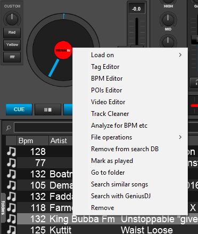Click the pause/stop deck button

[x=48, y=110]
